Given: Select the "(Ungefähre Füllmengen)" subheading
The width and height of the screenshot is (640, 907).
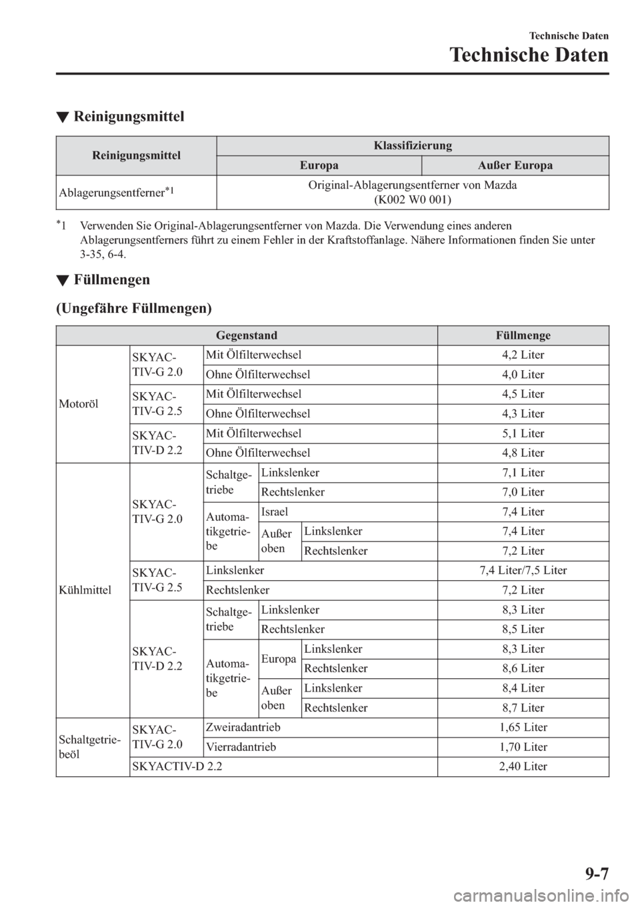Looking at the screenshot, I should (x=134, y=308).
